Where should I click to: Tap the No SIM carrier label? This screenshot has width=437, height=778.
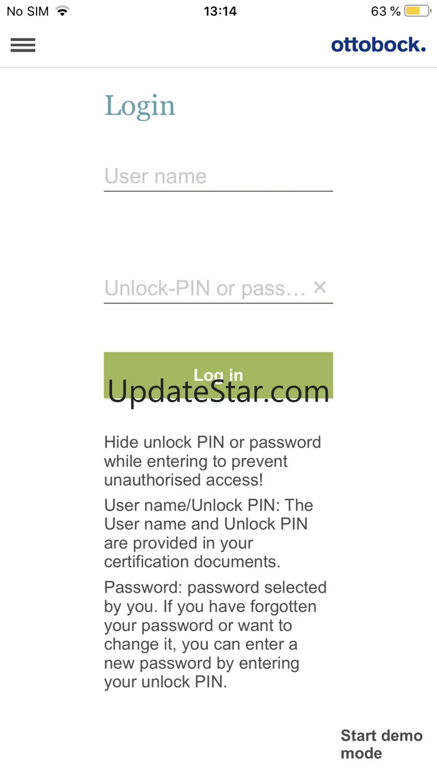28,11
